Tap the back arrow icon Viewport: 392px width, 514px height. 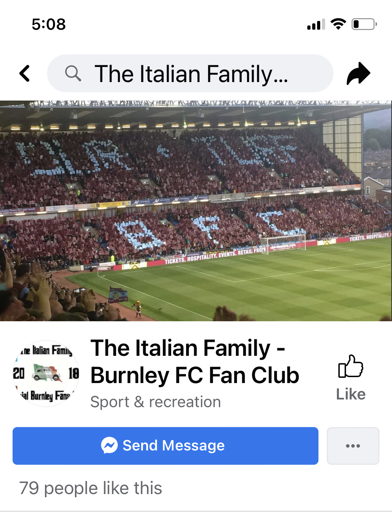[x=24, y=73]
